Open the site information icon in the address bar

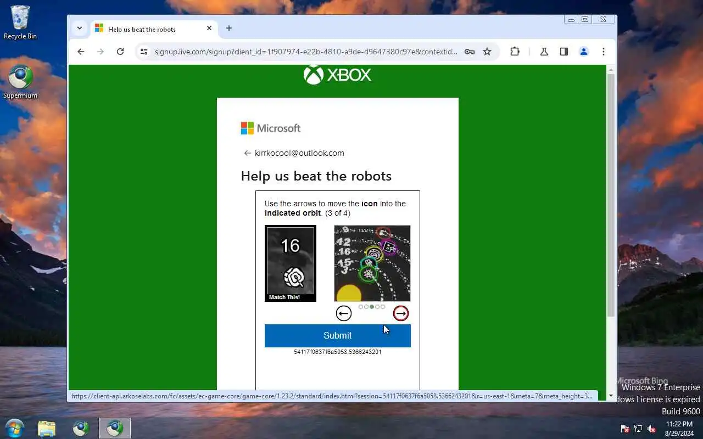pos(144,52)
